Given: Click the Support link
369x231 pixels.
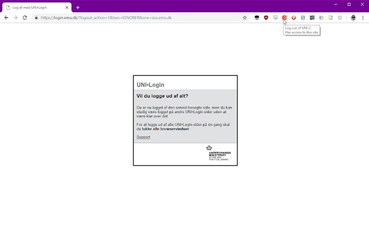Looking at the screenshot, I should click(x=143, y=137).
